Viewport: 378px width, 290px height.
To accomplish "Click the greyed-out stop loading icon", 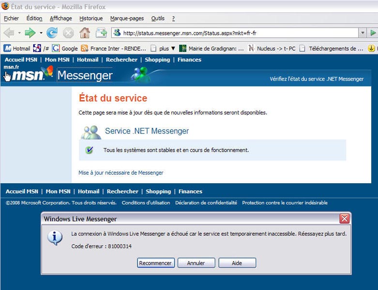I will tap(68, 33).
